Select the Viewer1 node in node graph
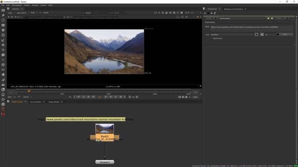298x167 pixels. 105,162
